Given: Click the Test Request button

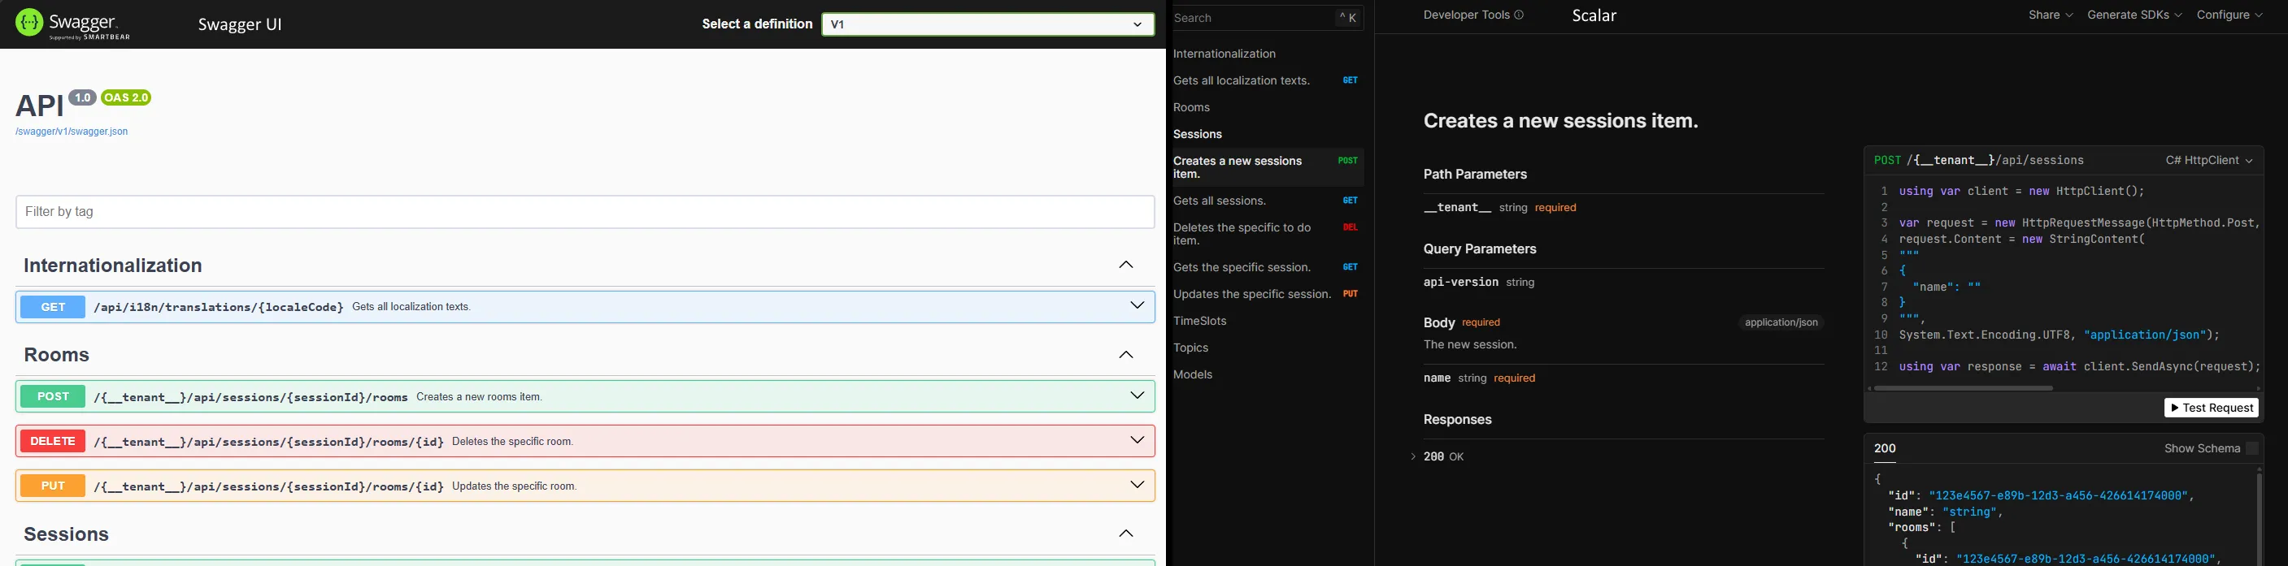Looking at the screenshot, I should point(2211,407).
